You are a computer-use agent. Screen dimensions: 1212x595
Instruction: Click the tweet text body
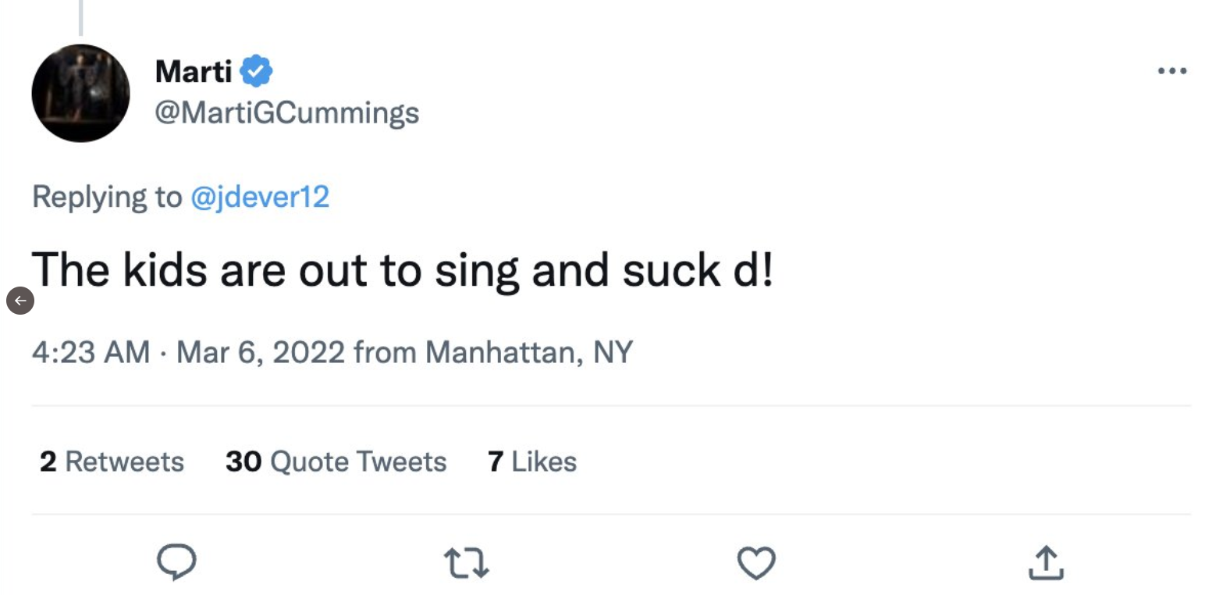[402, 270]
